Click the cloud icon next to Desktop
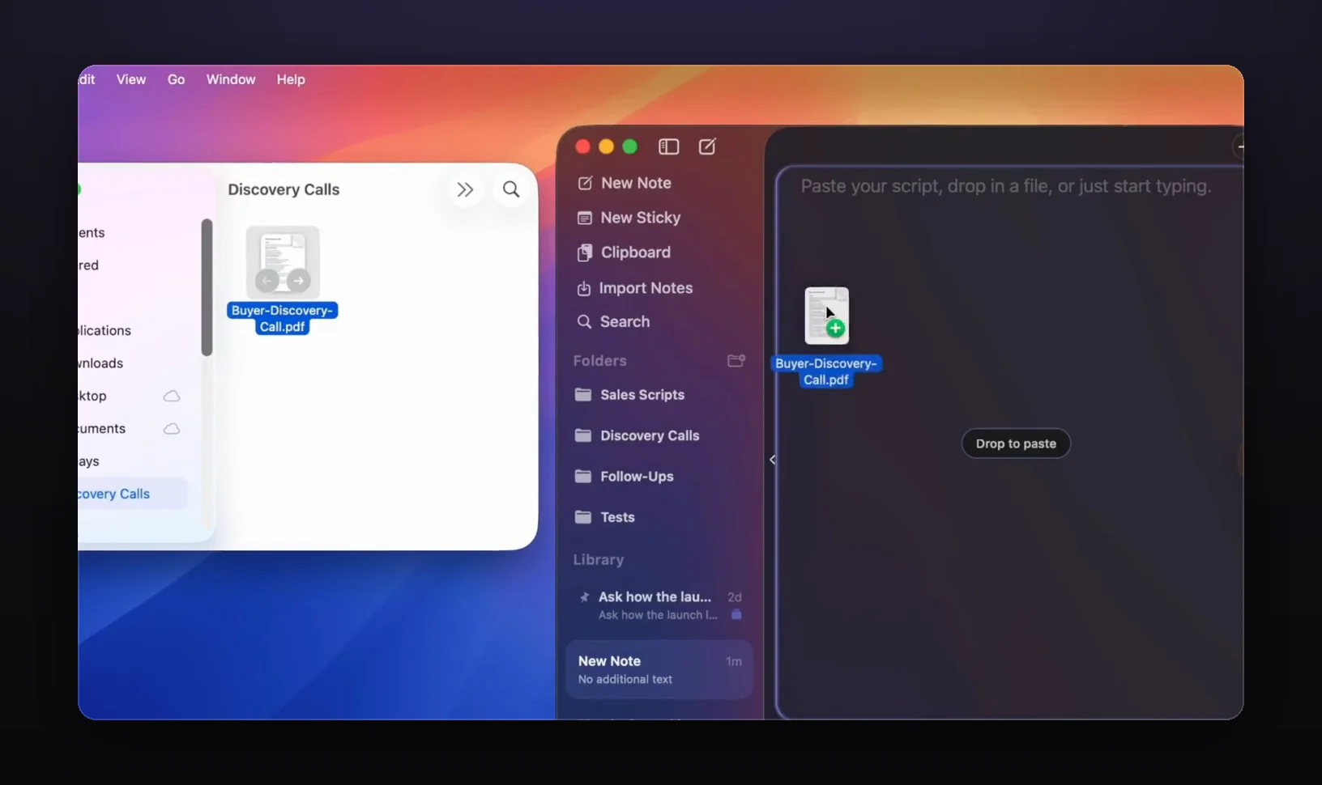Viewport: 1322px width, 785px height. [172, 396]
